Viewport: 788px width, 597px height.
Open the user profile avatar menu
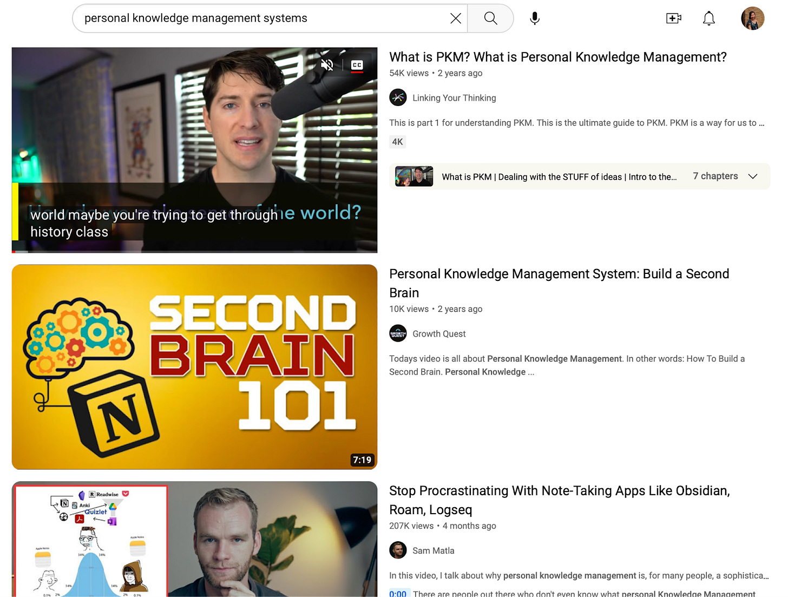tap(752, 18)
